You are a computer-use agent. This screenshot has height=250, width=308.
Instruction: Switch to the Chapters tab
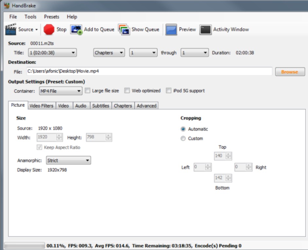tap(123, 106)
